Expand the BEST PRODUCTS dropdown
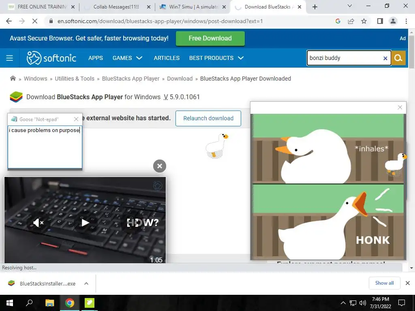The width and height of the screenshot is (415, 311). point(216,58)
